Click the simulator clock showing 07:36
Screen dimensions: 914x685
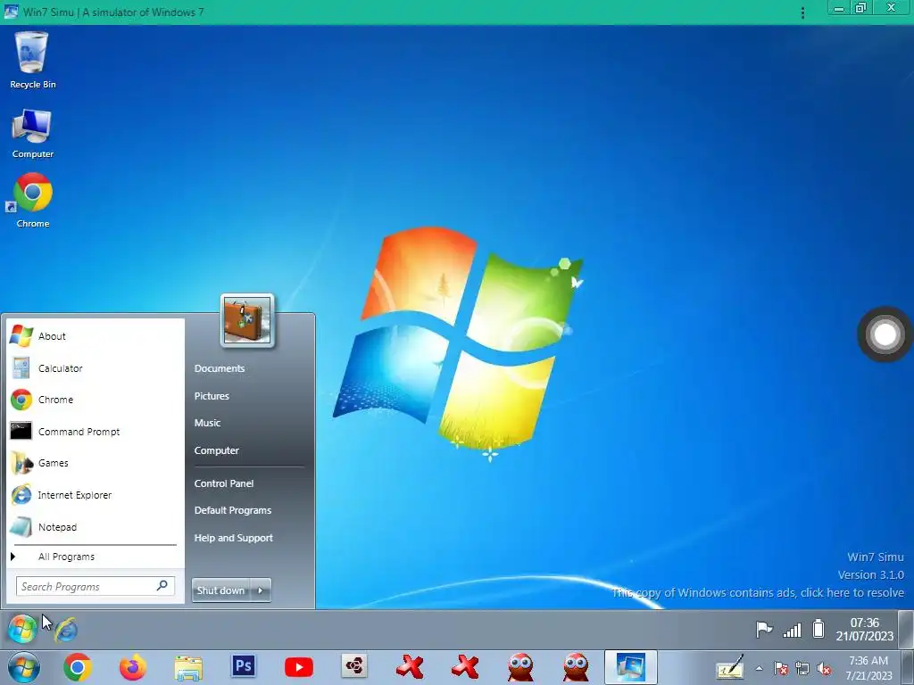click(864, 629)
